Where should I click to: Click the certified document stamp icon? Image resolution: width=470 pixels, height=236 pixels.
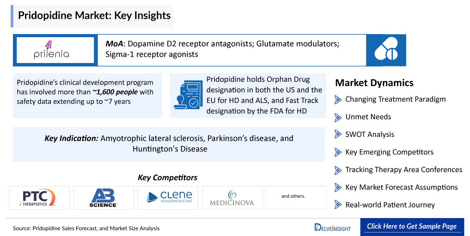pyautogui.click(x=188, y=95)
